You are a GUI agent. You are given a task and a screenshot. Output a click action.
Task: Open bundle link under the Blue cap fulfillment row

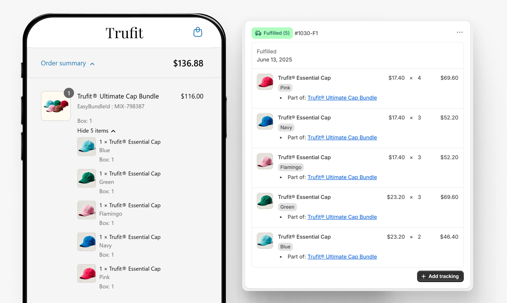[x=342, y=257]
